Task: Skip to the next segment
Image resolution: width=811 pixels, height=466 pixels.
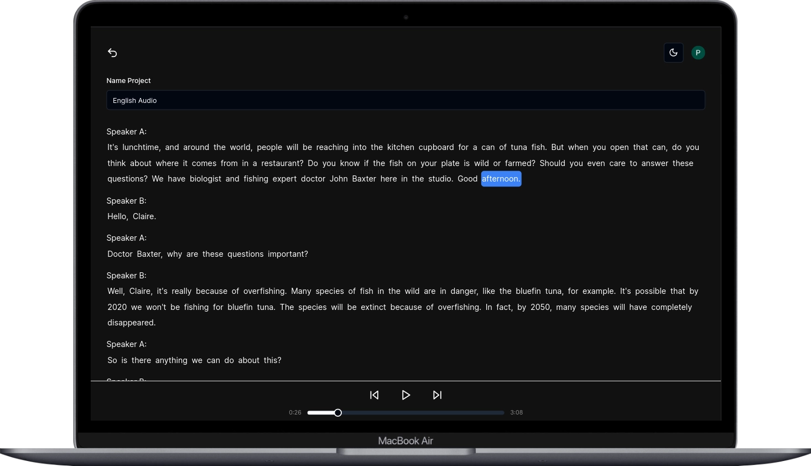Action: tap(437, 395)
